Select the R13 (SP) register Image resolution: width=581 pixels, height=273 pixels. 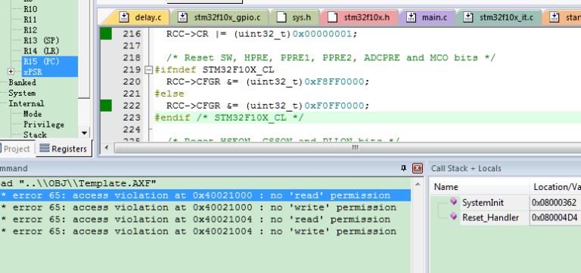pos(41,41)
